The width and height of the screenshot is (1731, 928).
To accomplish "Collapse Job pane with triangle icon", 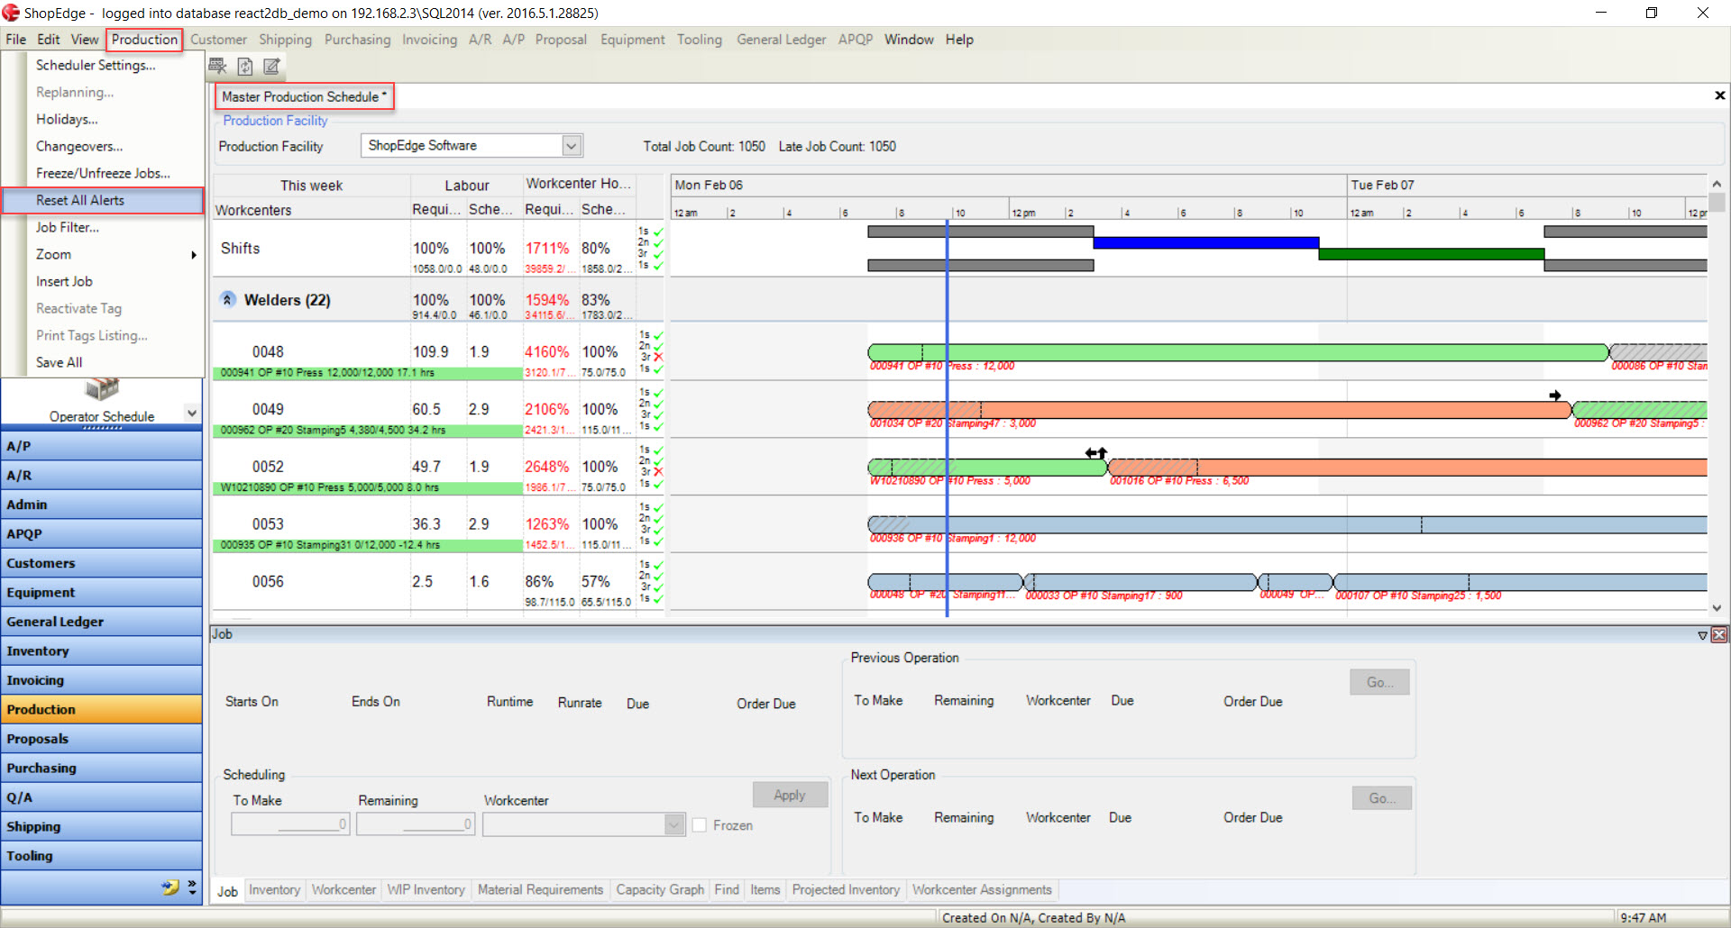I will tap(1702, 635).
